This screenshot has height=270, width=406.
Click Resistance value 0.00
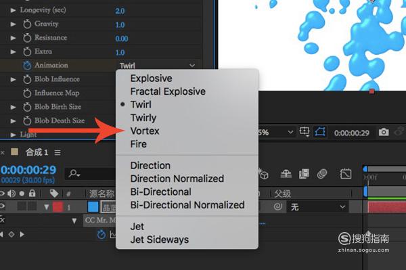[x=122, y=39]
